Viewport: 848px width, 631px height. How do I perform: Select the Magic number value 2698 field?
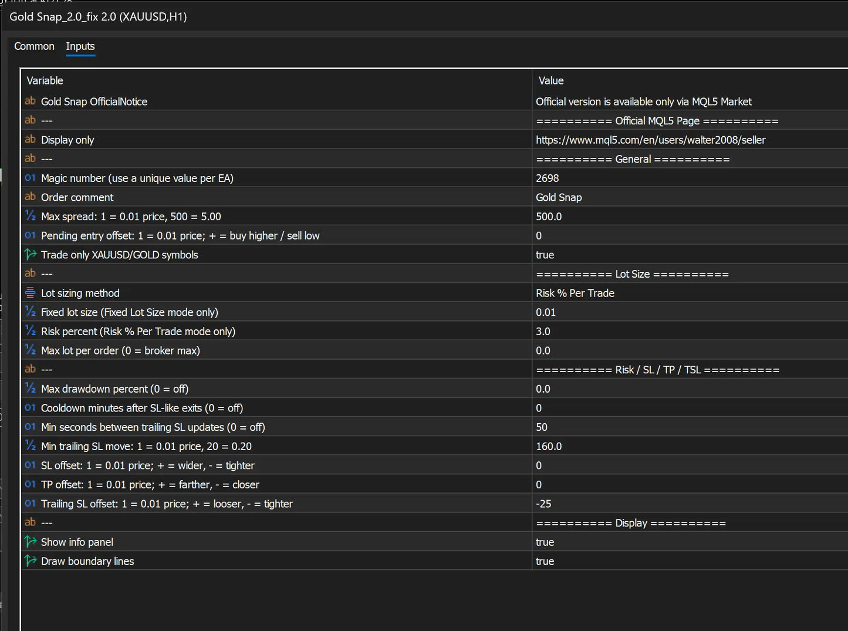690,178
